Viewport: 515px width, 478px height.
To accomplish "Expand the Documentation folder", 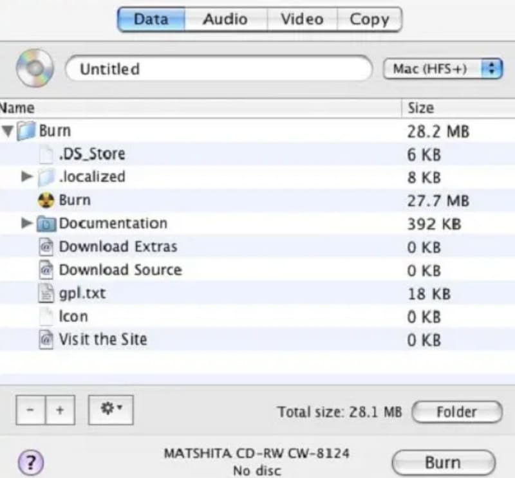I will pos(26,223).
